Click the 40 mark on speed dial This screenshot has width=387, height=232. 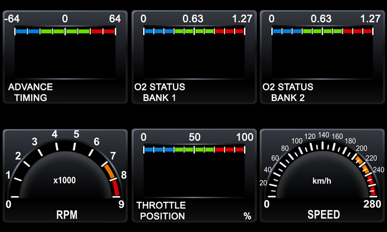[268, 170]
